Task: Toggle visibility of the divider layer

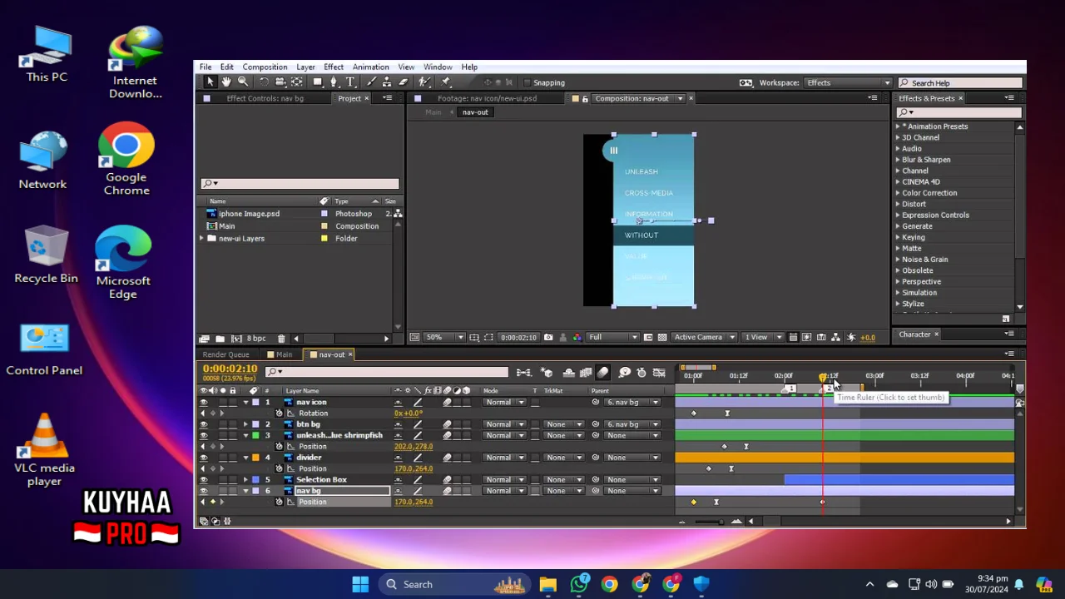Action: pos(204,458)
